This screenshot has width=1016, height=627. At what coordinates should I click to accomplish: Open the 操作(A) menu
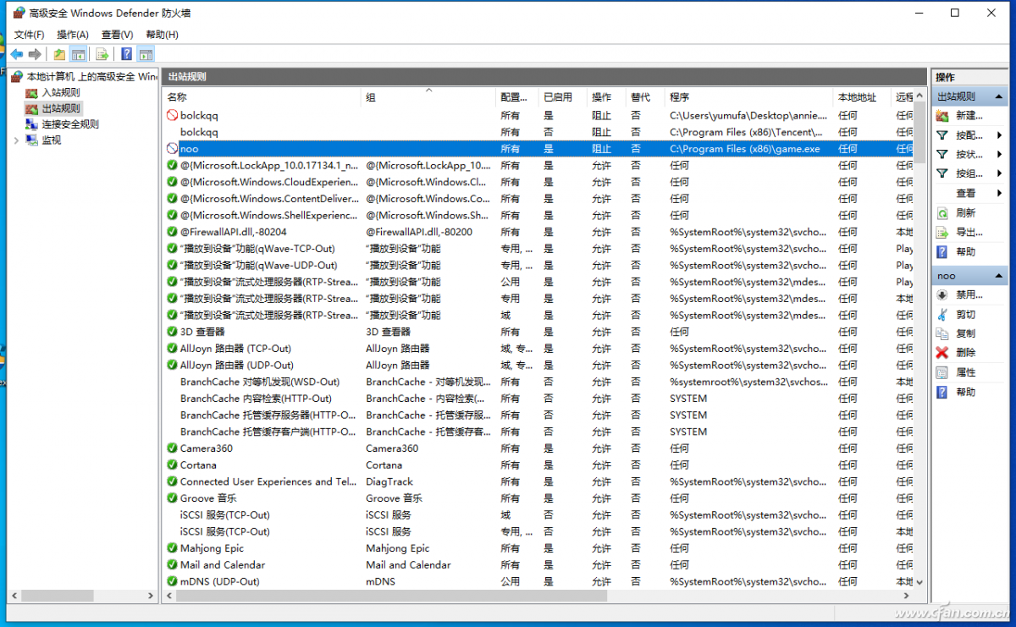[73, 35]
